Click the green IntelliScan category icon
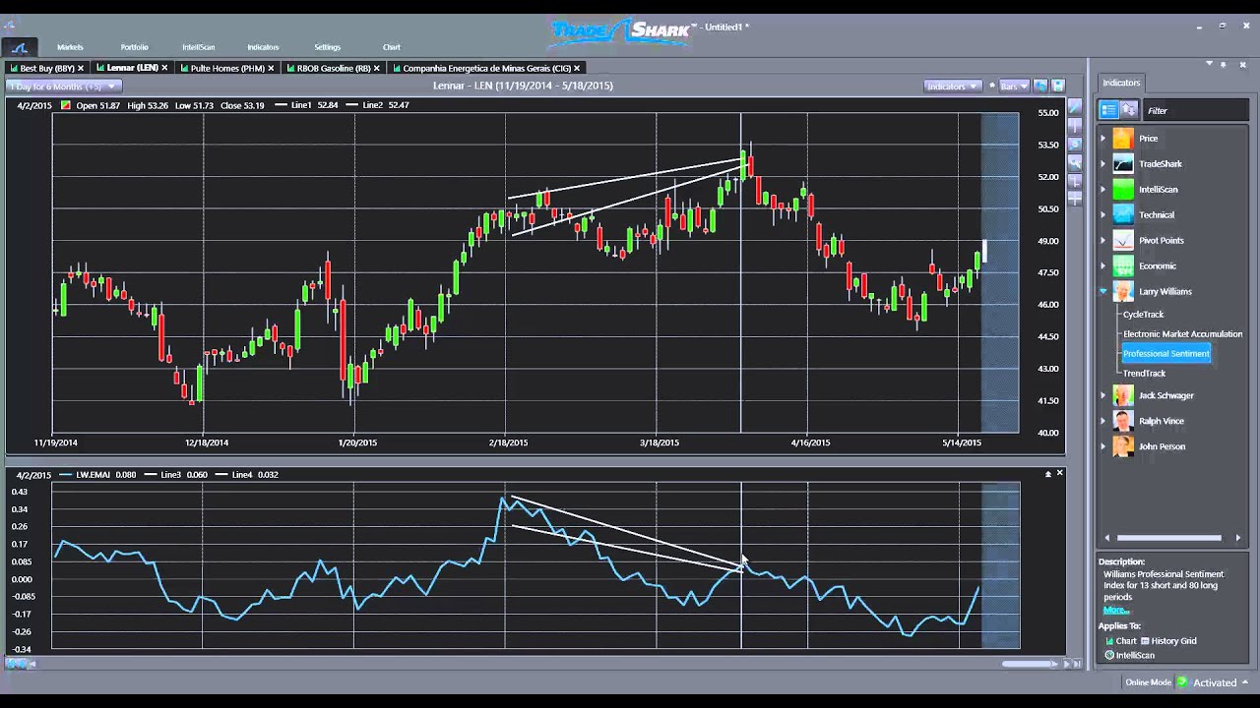1260x708 pixels. tap(1123, 190)
